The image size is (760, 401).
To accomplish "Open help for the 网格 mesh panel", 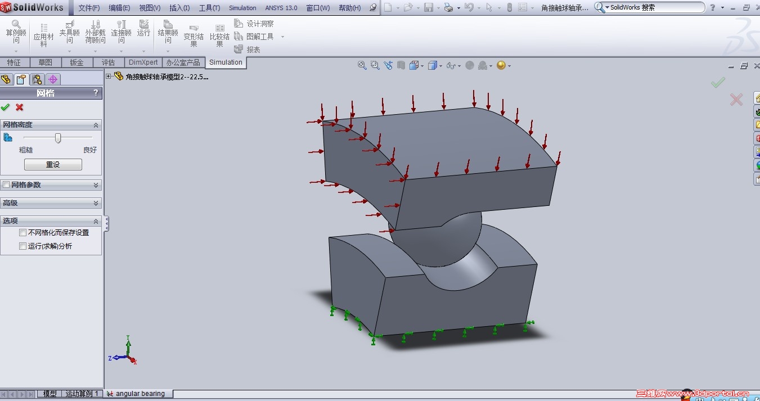I will [x=96, y=93].
